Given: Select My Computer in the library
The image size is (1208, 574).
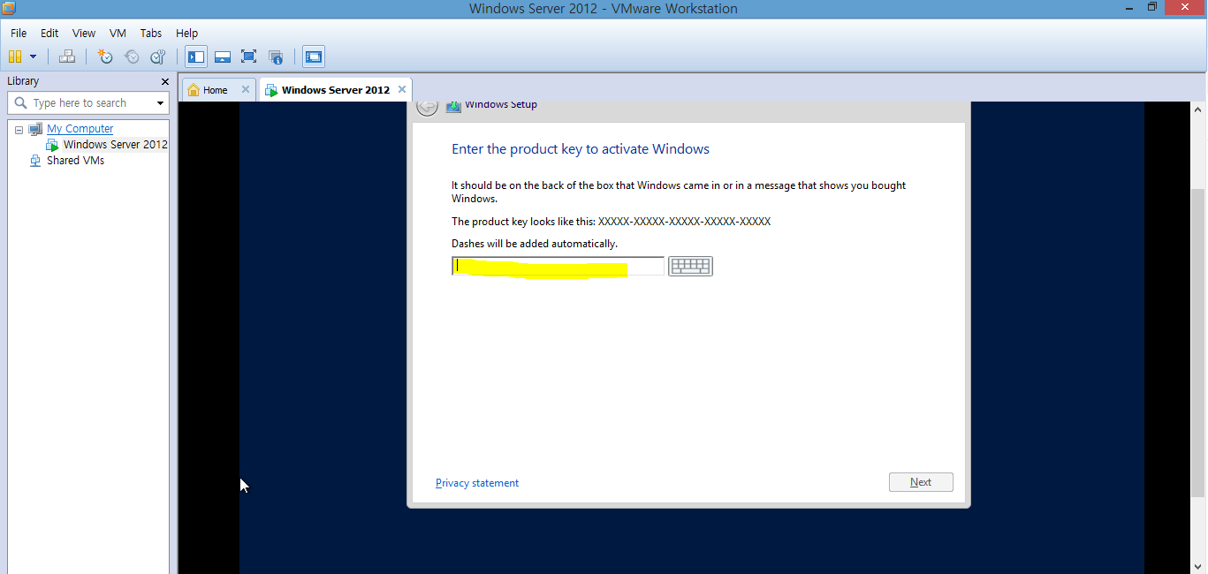Looking at the screenshot, I should point(80,129).
